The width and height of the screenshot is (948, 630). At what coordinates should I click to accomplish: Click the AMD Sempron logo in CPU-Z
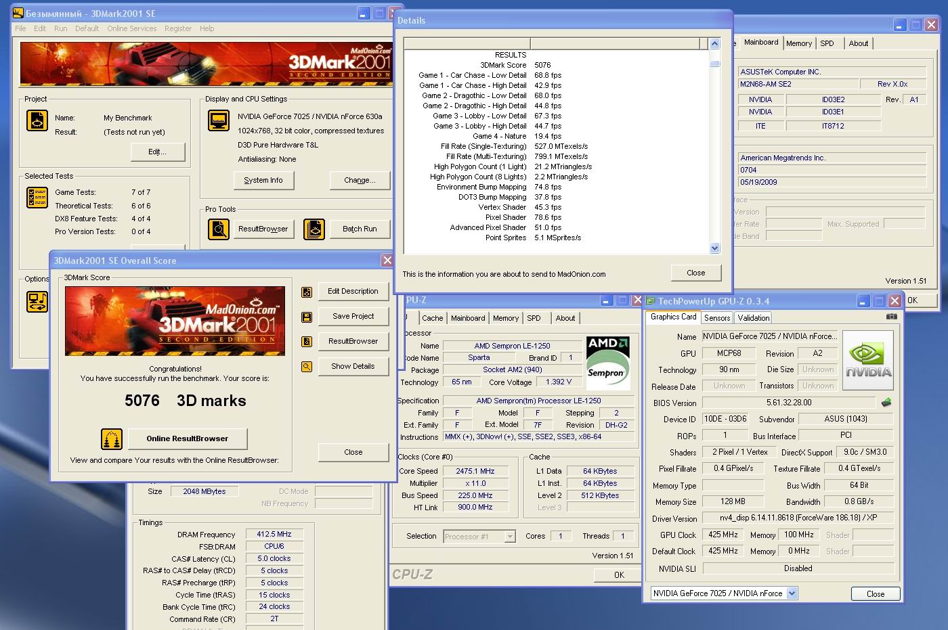607,363
